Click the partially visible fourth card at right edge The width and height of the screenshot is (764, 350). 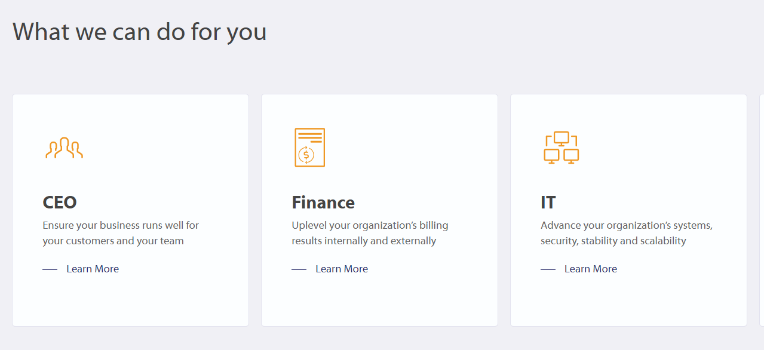click(761, 209)
